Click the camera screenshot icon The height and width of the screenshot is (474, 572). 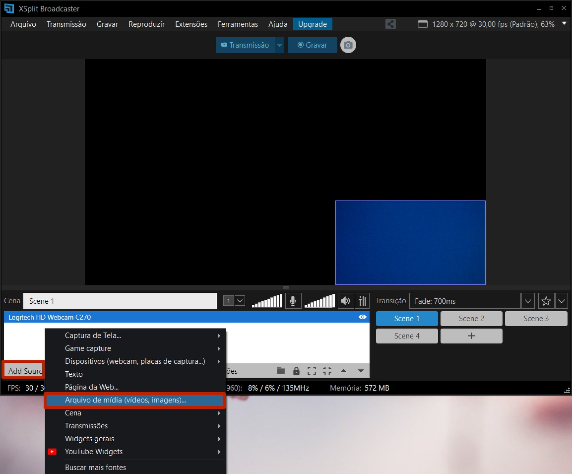tap(348, 45)
